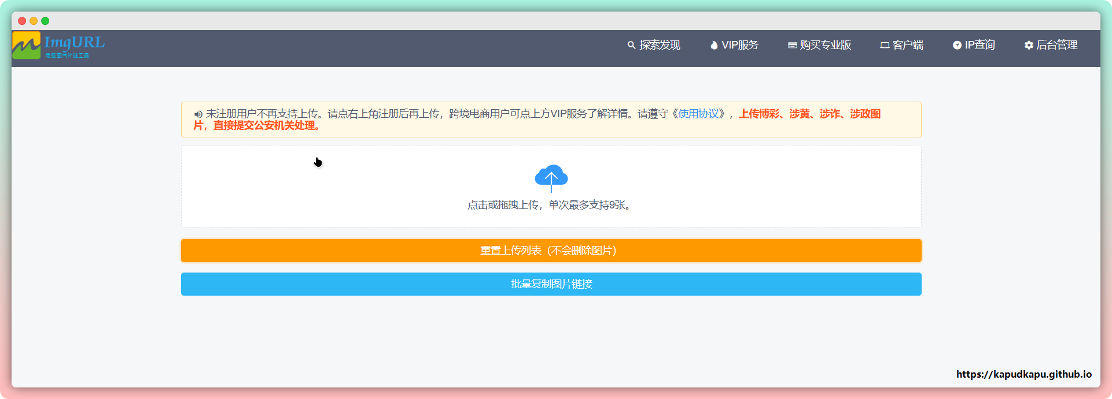Click the droplet icon beside VIP服务
Viewport: 1112px width, 399px height.
point(714,45)
